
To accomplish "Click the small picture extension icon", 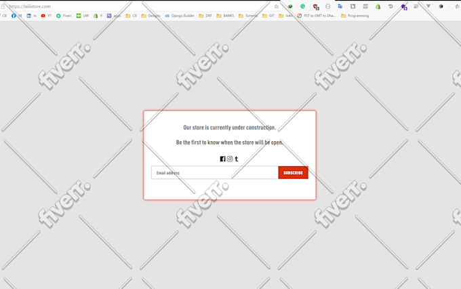I will (416, 6).
